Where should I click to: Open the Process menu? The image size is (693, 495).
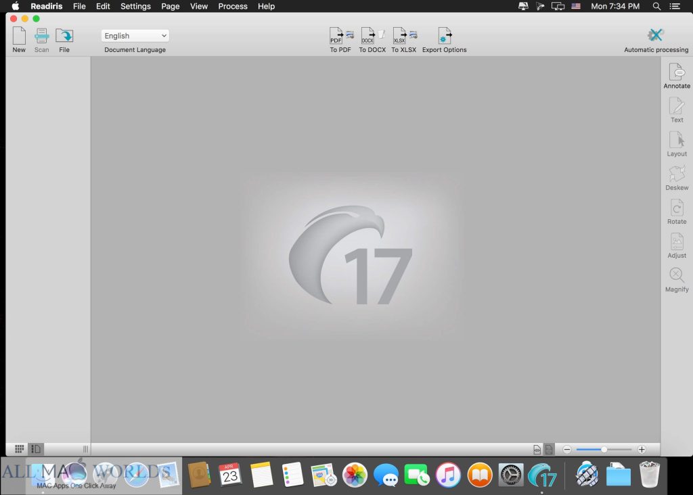click(x=233, y=6)
